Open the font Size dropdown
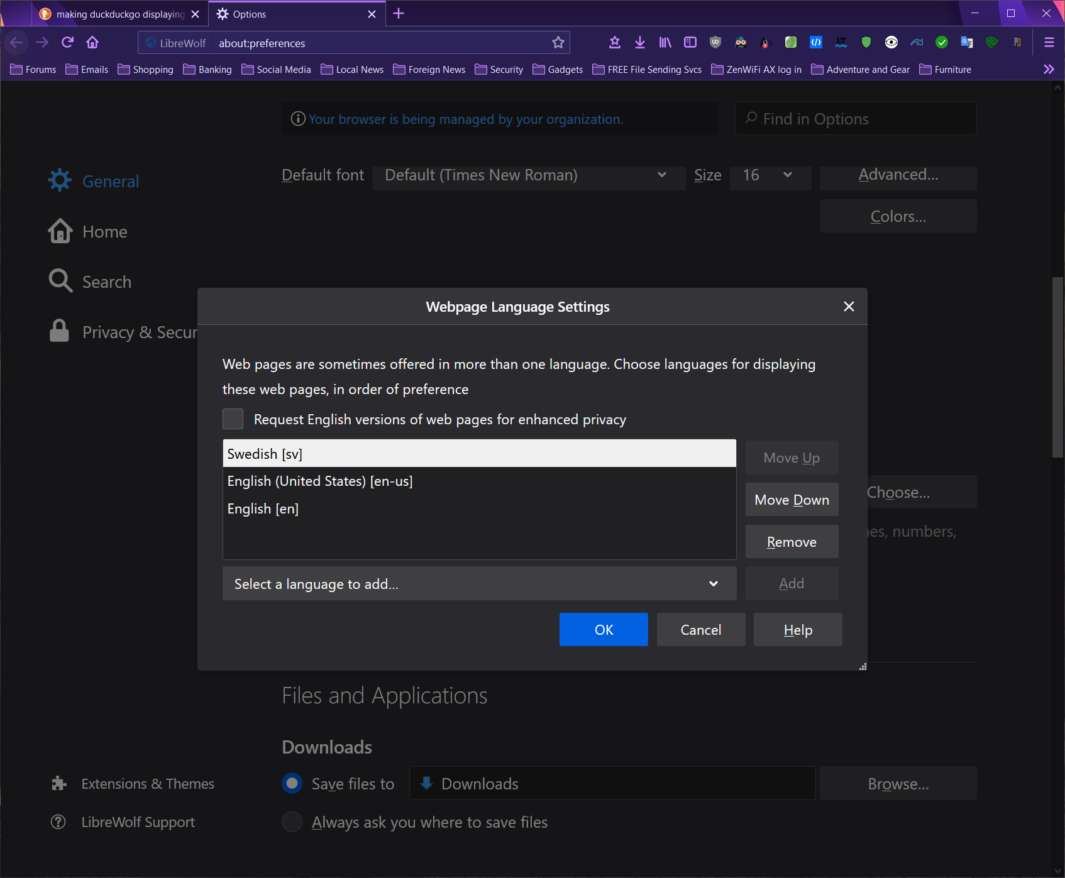This screenshot has width=1065, height=878. pyautogui.click(x=770, y=175)
